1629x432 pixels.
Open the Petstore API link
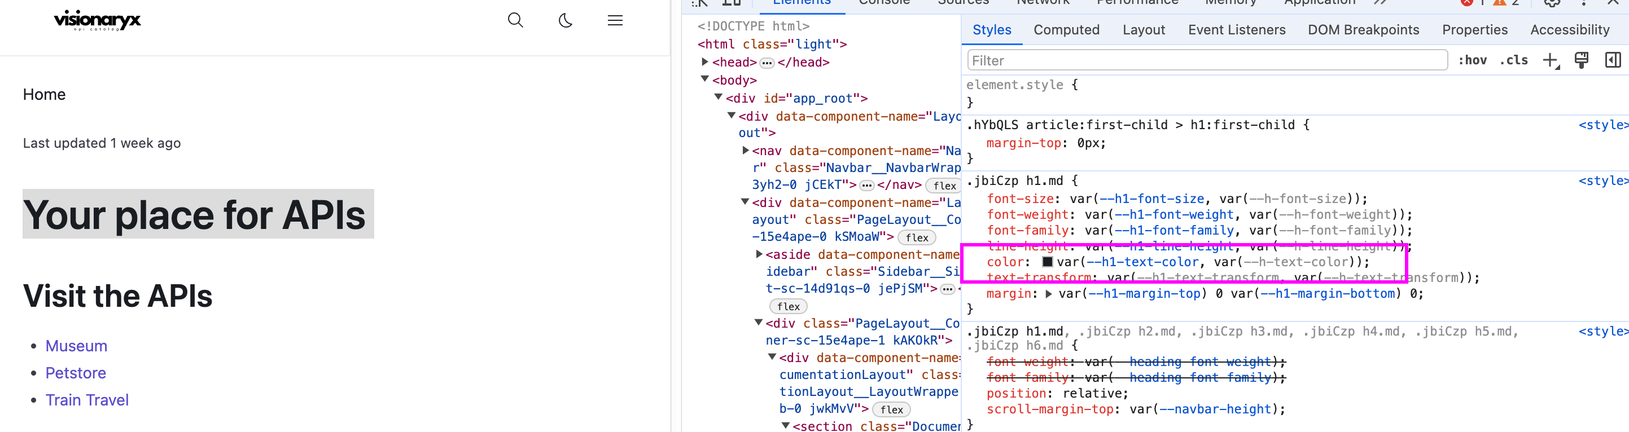75,373
